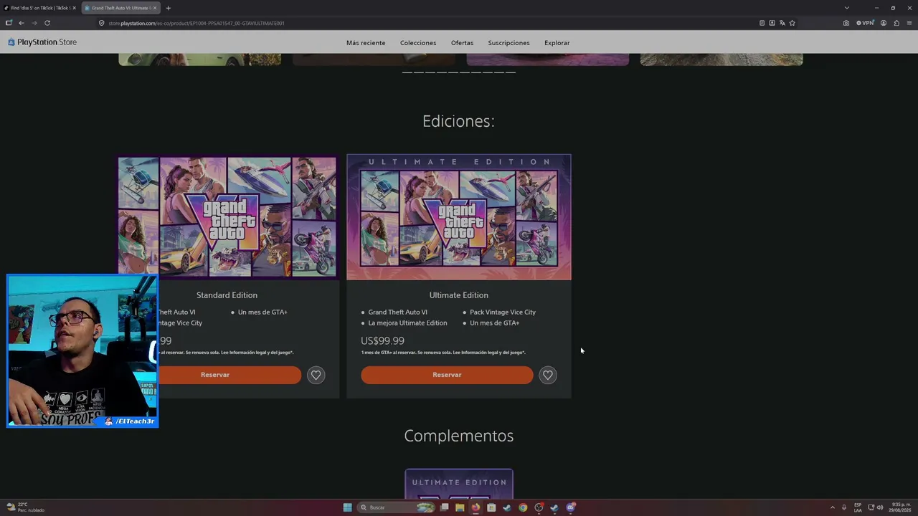Open the Colecciones menu
This screenshot has height=516, width=918.
[x=418, y=43]
